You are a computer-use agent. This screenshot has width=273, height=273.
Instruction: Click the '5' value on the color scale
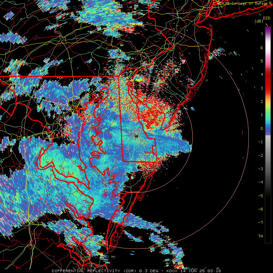[x=262, y=61]
